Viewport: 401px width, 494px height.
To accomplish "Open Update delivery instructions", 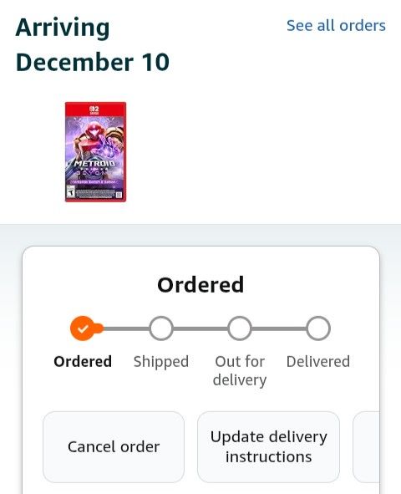I will tap(268, 446).
